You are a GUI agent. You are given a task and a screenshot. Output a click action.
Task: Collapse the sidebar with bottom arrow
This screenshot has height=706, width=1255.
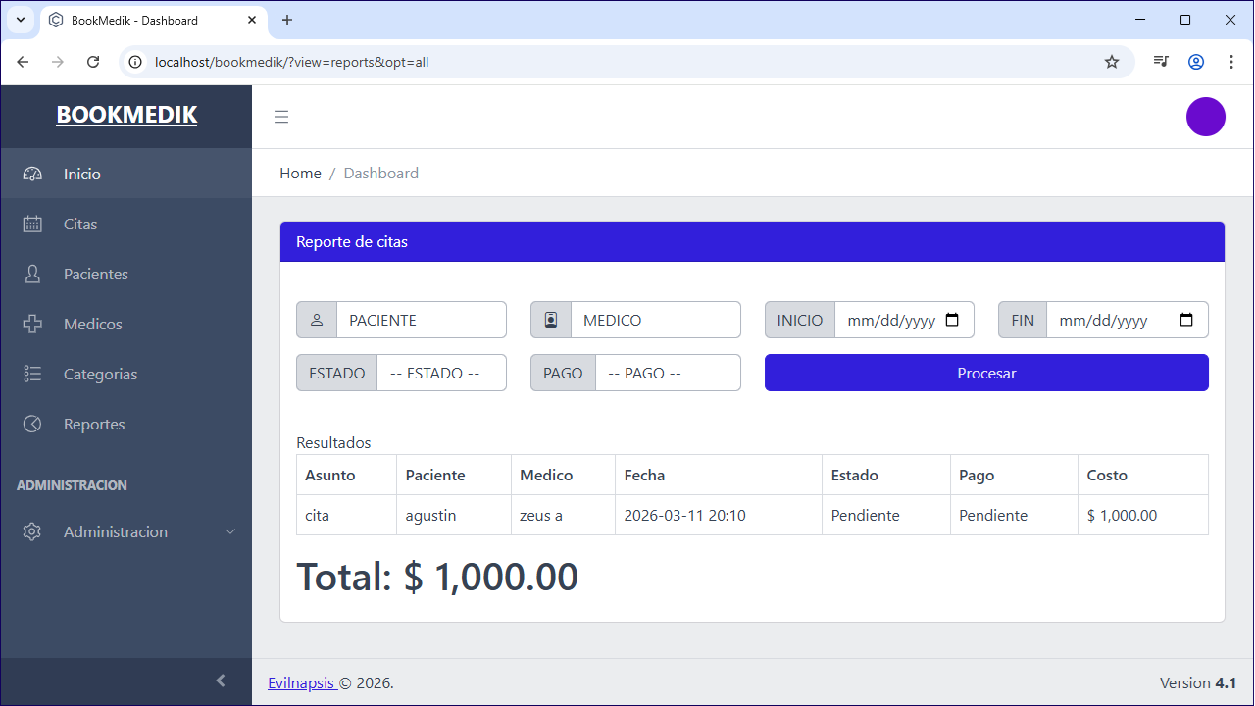tap(221, 681)
